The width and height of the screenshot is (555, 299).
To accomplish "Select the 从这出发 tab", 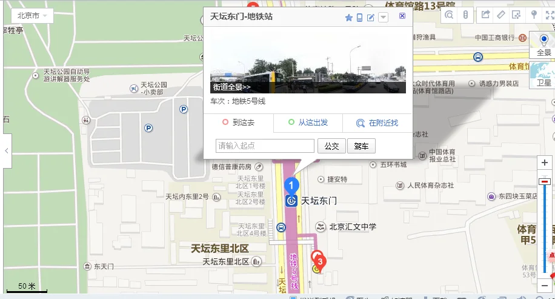I will (308, 123).
